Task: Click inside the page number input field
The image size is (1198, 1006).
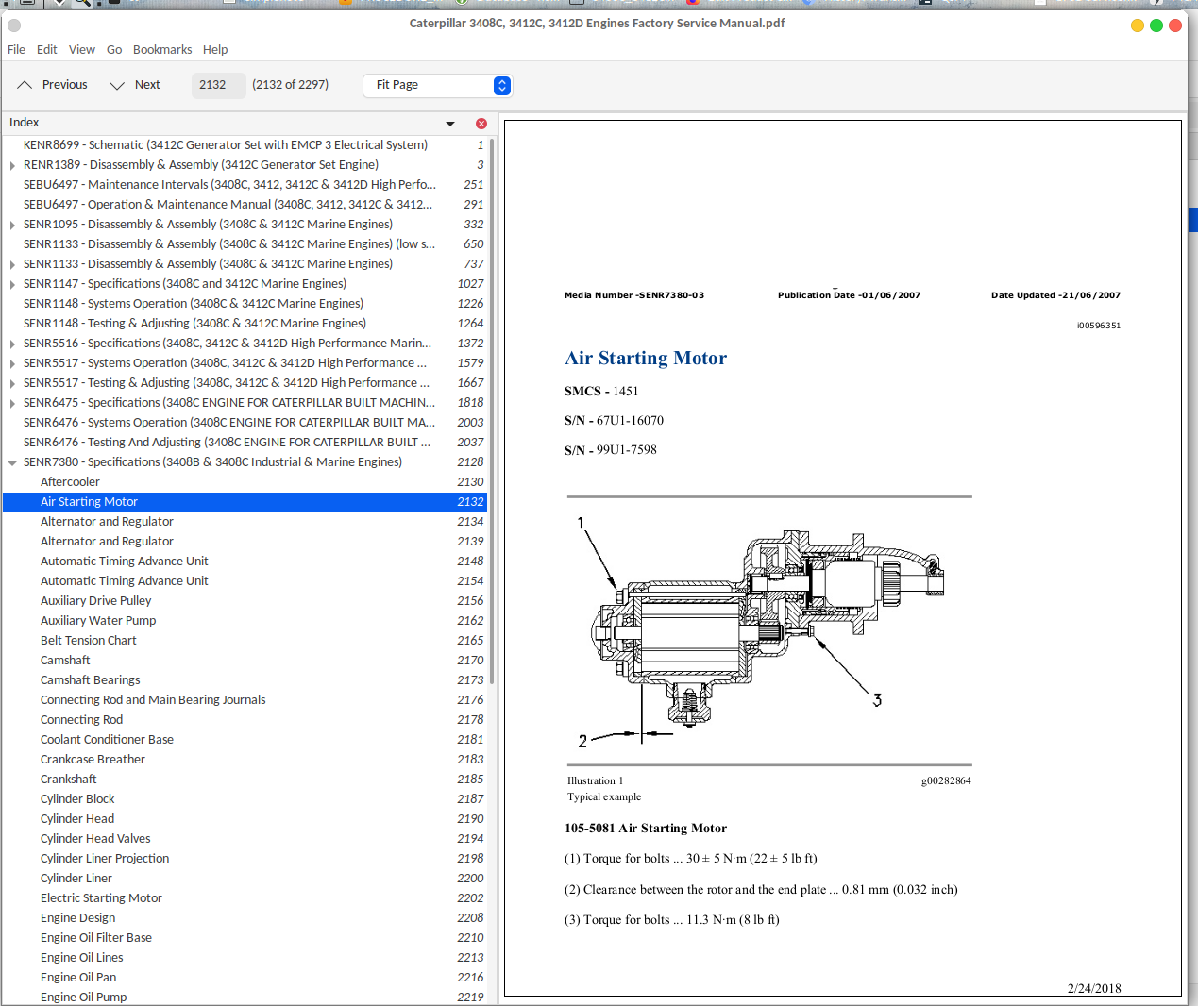Action: [218, 84]
